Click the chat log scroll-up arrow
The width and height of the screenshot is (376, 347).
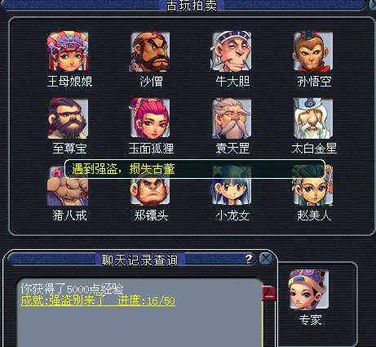[269, 293]
